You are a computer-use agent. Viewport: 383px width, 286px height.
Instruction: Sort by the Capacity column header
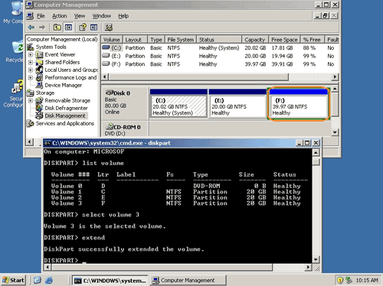(255, 40)
